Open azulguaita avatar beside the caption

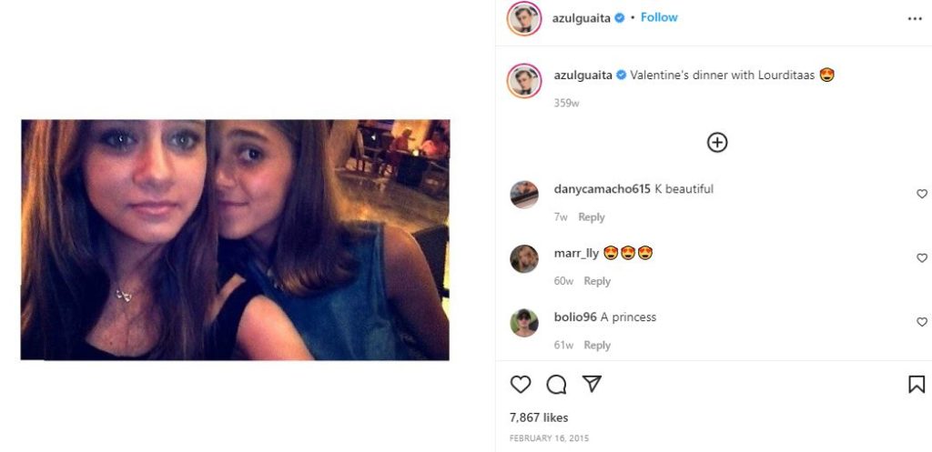tap(523, 81)
